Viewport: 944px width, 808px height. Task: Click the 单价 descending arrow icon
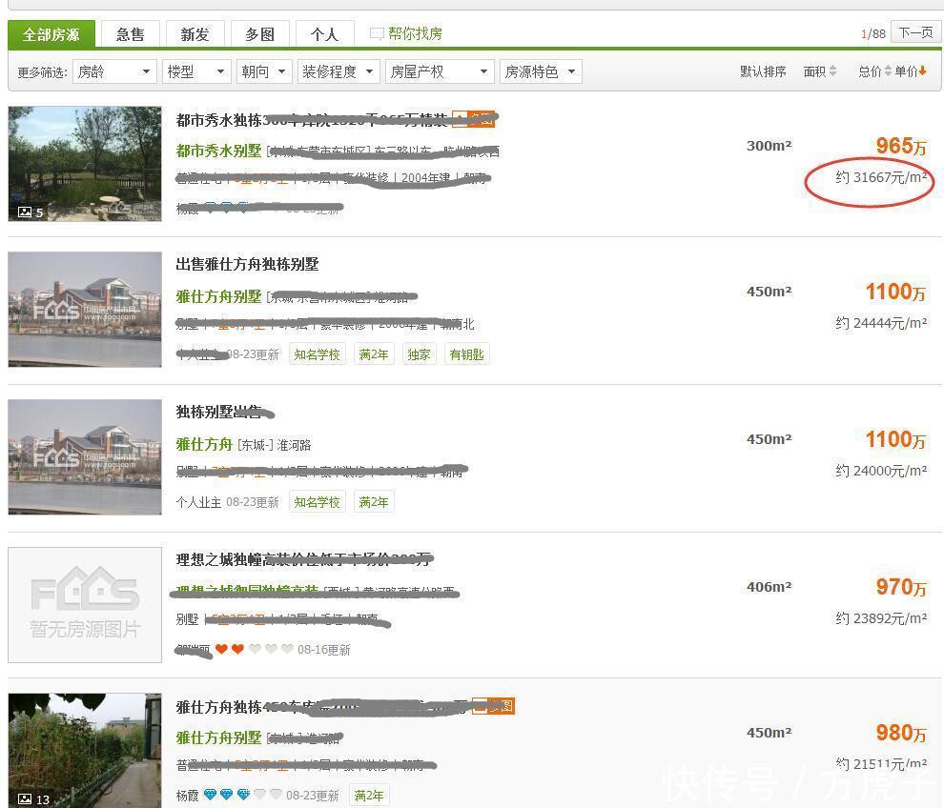click(923, 71)
